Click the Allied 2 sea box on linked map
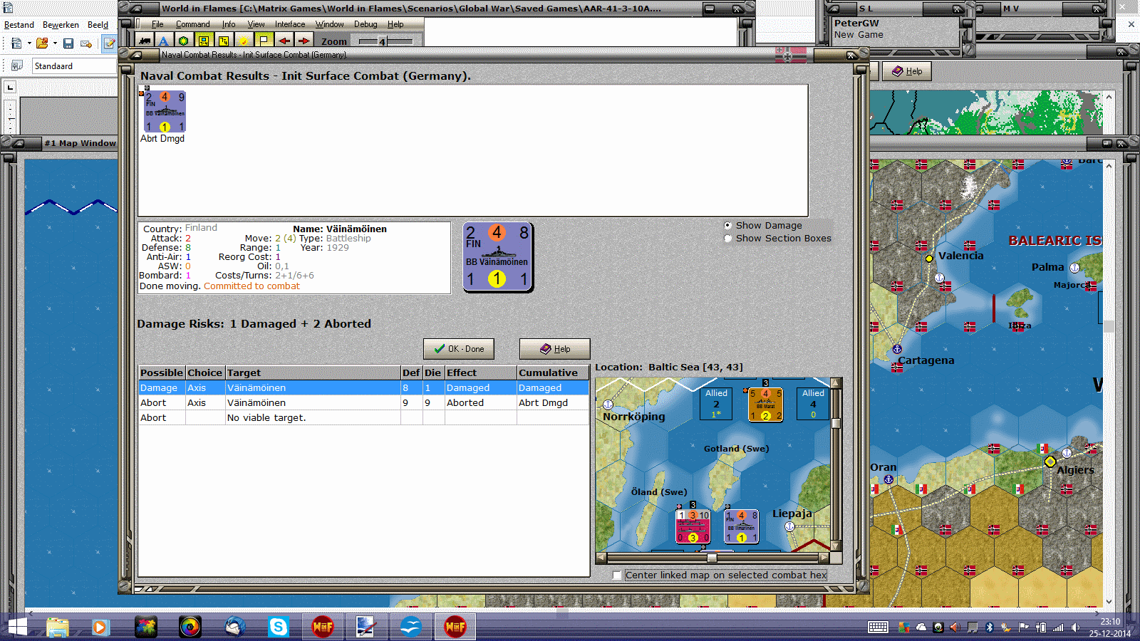 (717, 404)
